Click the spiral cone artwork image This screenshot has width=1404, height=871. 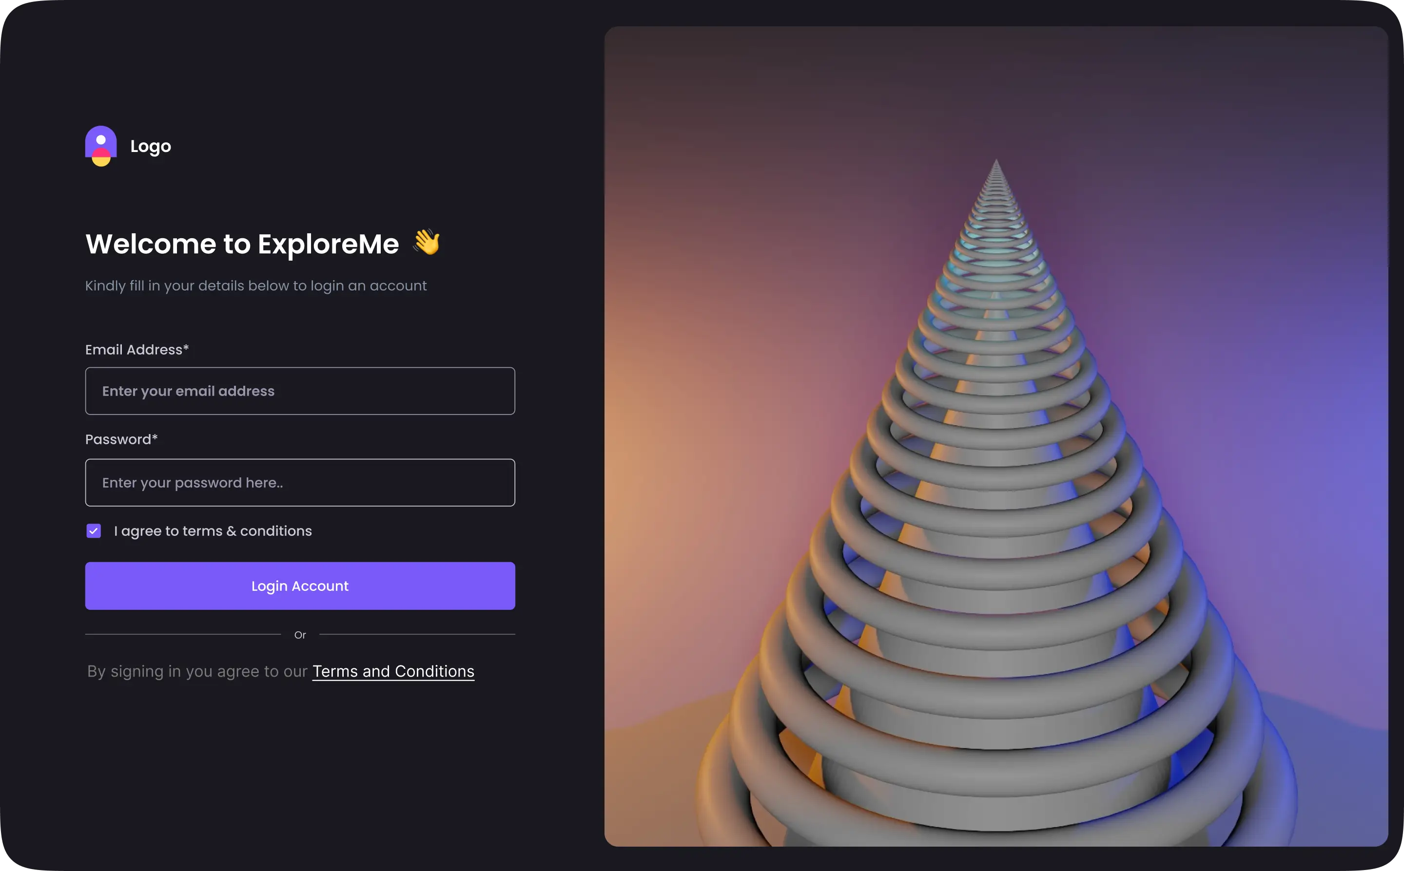(x=996, y=436)
